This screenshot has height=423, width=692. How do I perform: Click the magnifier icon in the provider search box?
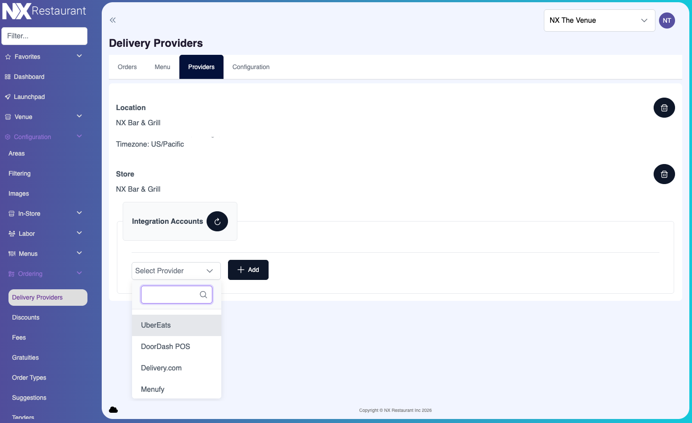(x=203, y=295)
